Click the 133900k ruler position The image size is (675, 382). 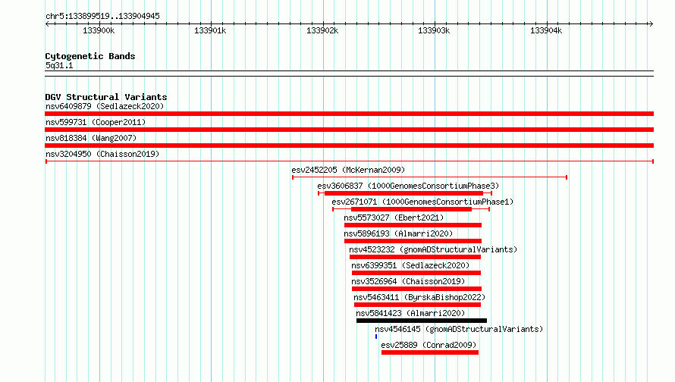(99, 30)
